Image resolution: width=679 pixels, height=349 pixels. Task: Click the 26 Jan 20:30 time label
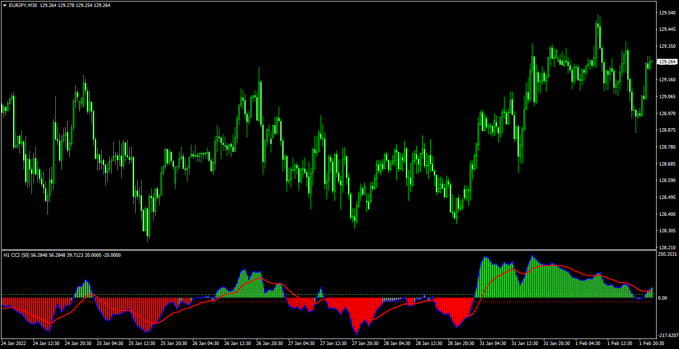coord(270,344)
